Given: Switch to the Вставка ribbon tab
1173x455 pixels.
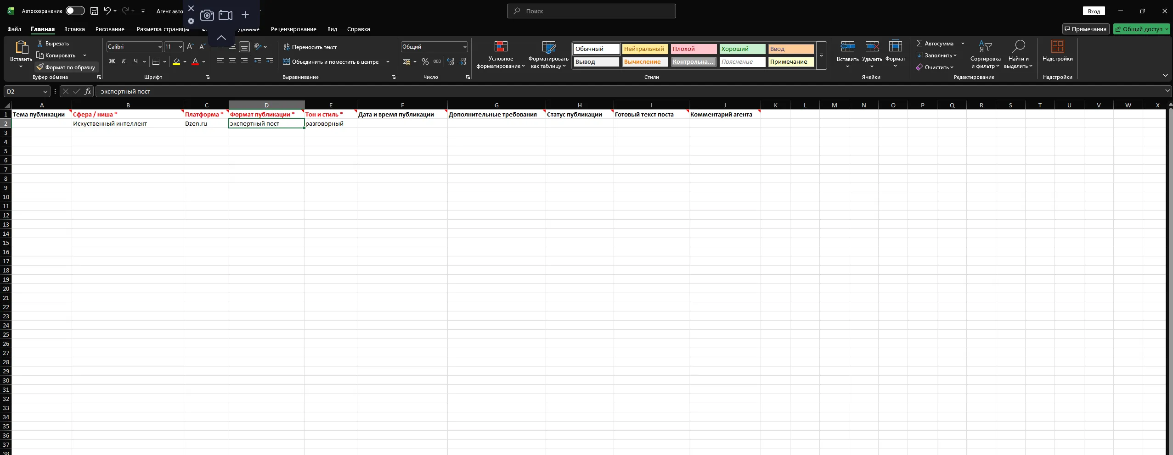Looking at the screenshot, I should click(x=74, y=29).
